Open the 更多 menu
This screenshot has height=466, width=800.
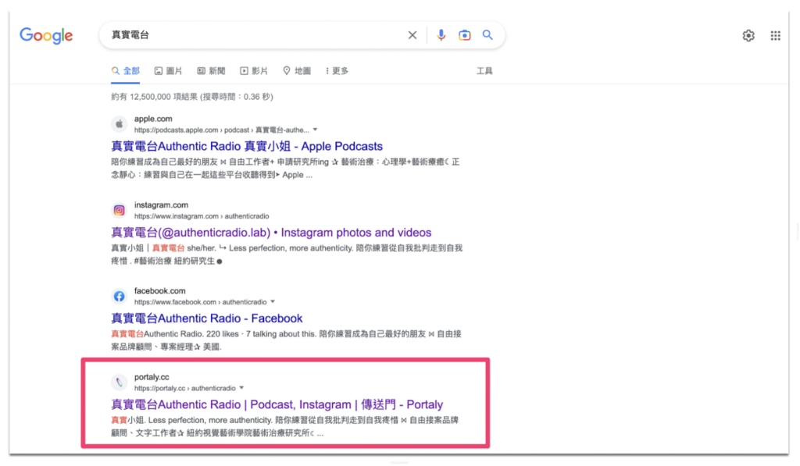[x=337, y=71]
